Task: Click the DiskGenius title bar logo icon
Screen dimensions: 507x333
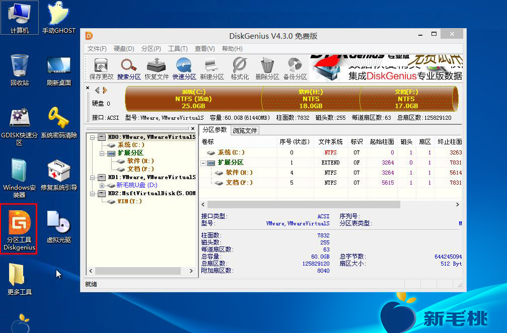Action: point(89,36)
